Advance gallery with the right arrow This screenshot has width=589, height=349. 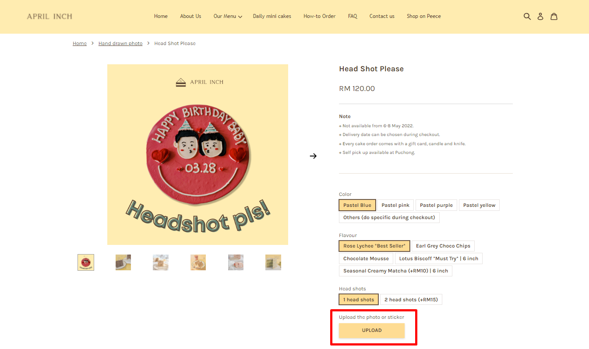click(313, 156)
